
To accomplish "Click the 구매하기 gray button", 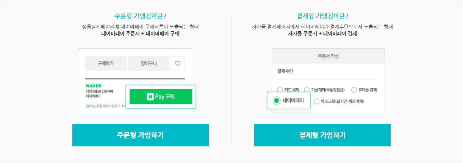I will tap(106, 63).
